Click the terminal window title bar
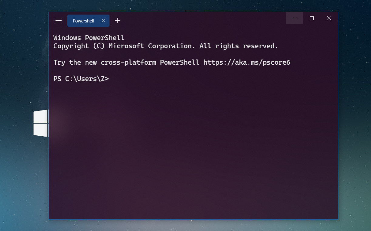 [x=197, y=18]
